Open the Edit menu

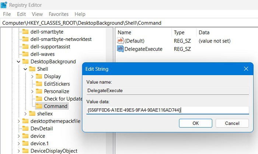(x=21, y=14)
